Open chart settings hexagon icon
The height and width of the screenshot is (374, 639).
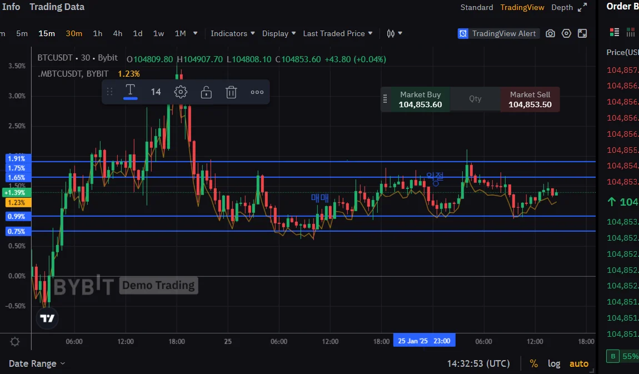click(x=566, y=33)
